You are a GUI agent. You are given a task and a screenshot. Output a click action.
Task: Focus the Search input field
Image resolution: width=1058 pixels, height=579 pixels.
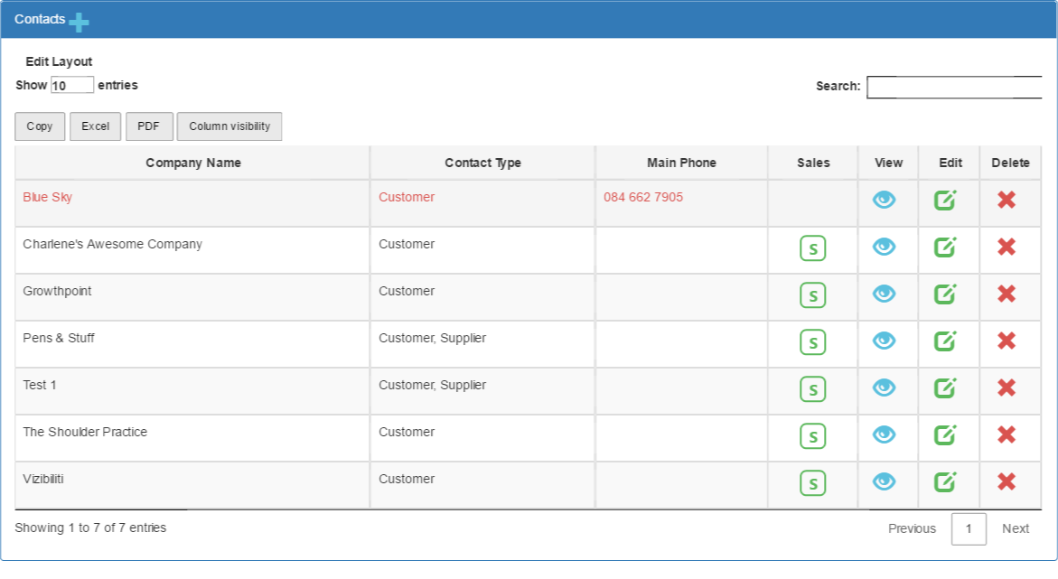pos(954,87)
